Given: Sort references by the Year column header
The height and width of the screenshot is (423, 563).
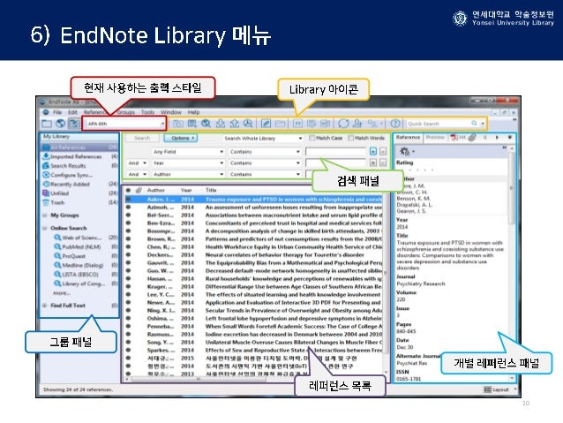Looking at the screenshot, I should pyautogui.click(x=186, y=190).
